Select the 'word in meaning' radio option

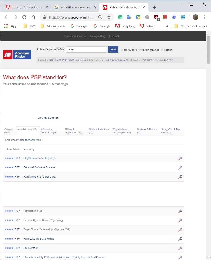140,50
